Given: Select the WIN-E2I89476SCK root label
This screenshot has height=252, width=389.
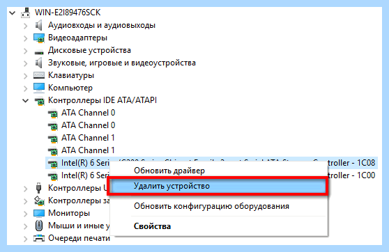Looking at the screenshot, I should point(68,13).
